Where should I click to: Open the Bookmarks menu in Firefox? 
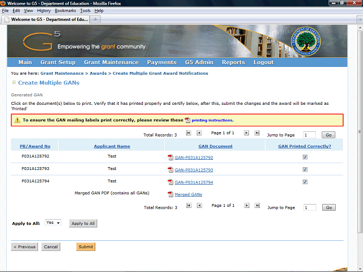coord(65,11)
